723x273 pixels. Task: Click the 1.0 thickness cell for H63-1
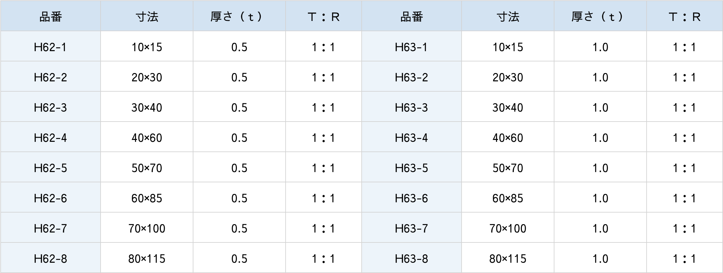600,47
